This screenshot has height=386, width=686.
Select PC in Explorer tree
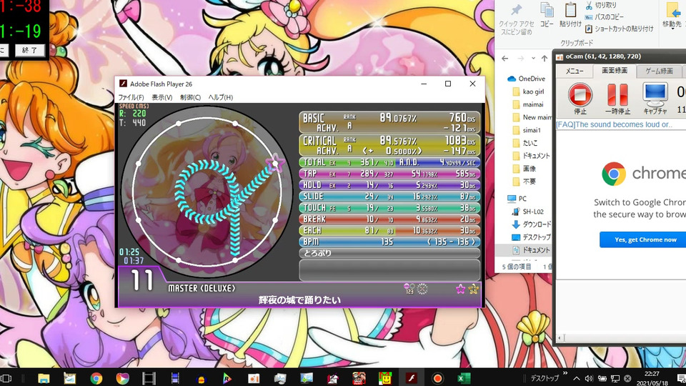click(517, 199)
